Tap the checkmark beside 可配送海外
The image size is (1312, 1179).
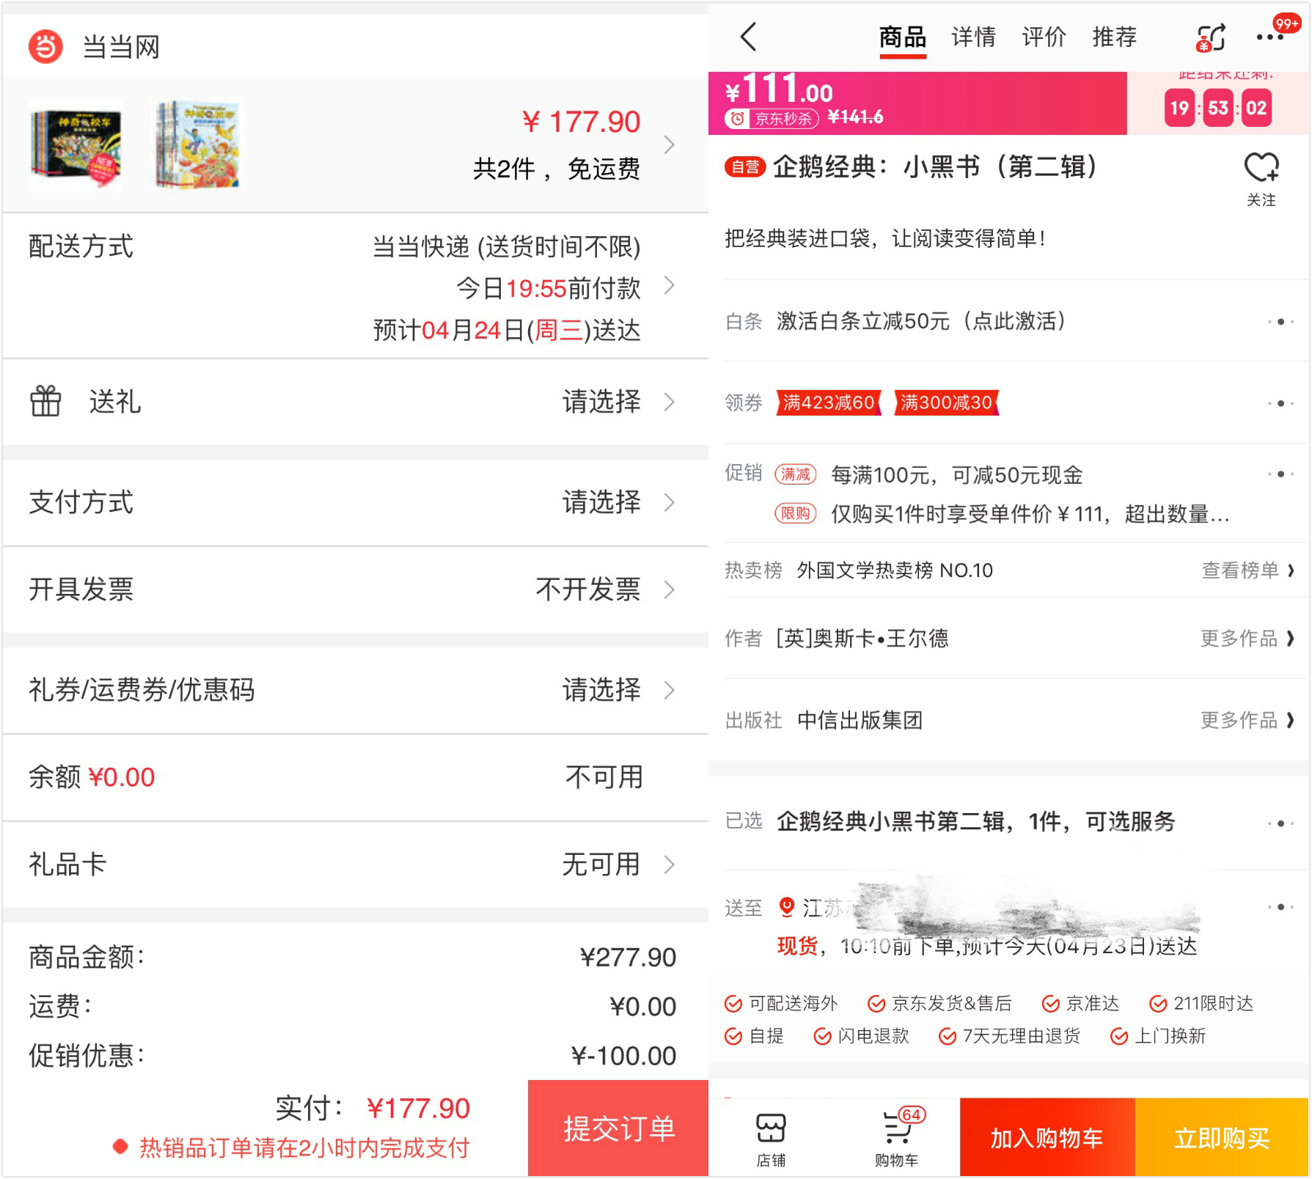[x=733, y=1003]
